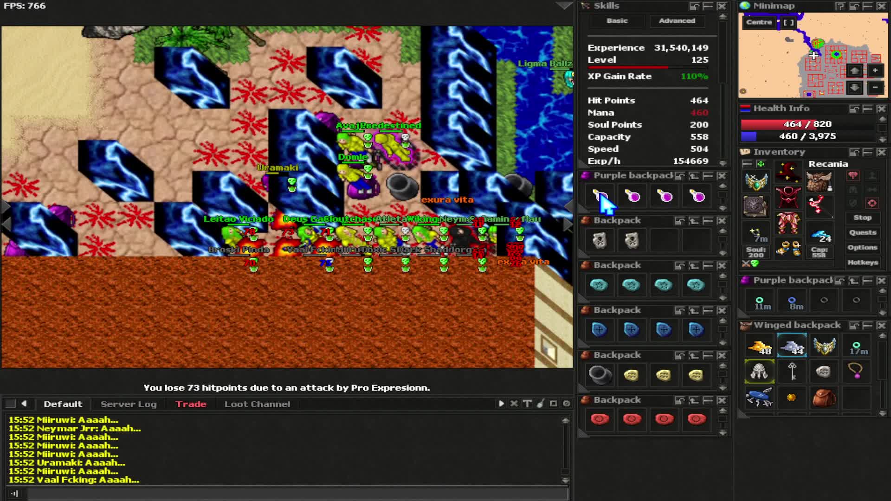The width and height of the screenshot is (891, 501).
Task: Click the red Level progress bar
Action: [x=648, y=68]
